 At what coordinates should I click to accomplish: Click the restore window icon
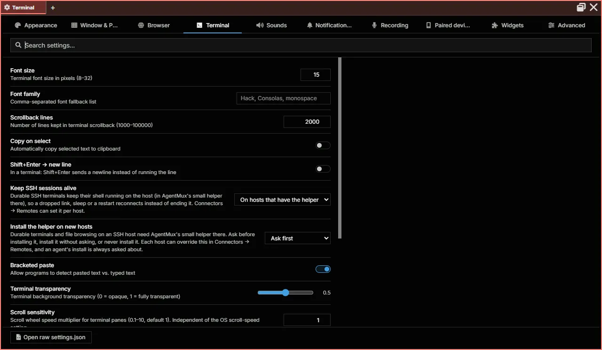click(581, 7)
